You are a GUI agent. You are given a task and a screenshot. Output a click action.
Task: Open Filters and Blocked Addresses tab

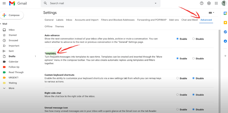tap(118, 20)
